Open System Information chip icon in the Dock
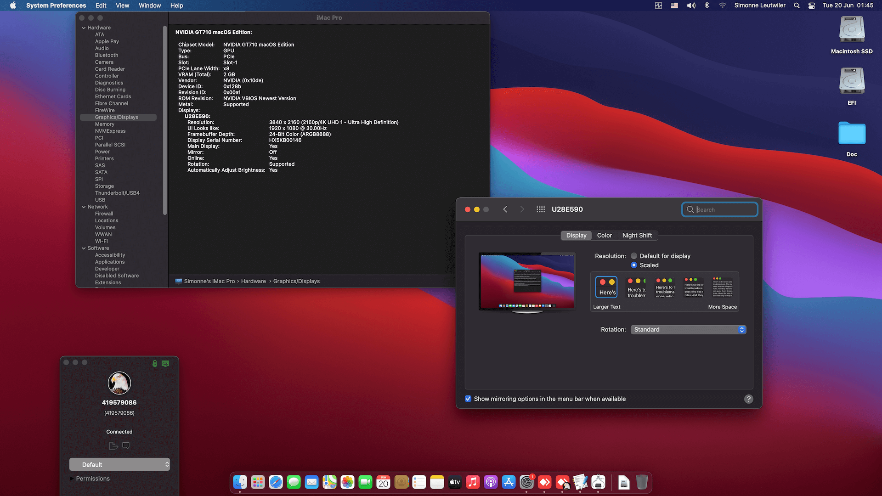 point(598,482)
